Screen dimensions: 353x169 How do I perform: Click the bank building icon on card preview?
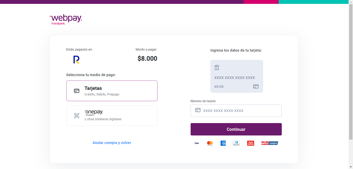click(217, 68)
